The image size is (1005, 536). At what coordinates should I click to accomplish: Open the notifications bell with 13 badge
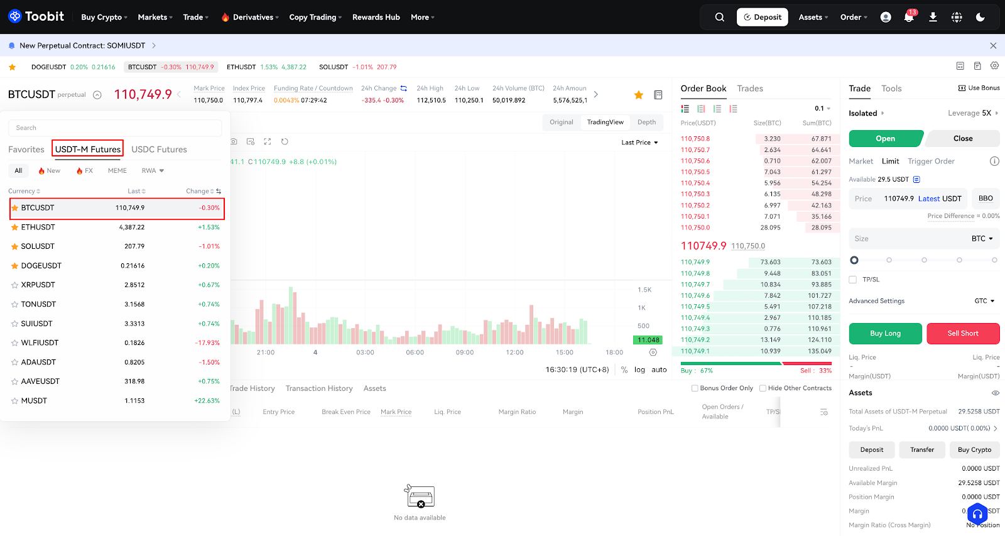(x=909, y=16)
